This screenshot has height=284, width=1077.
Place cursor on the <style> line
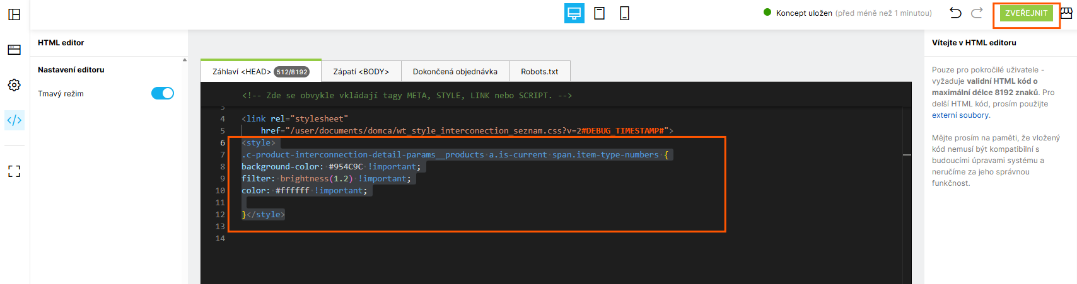click(259, 143)
